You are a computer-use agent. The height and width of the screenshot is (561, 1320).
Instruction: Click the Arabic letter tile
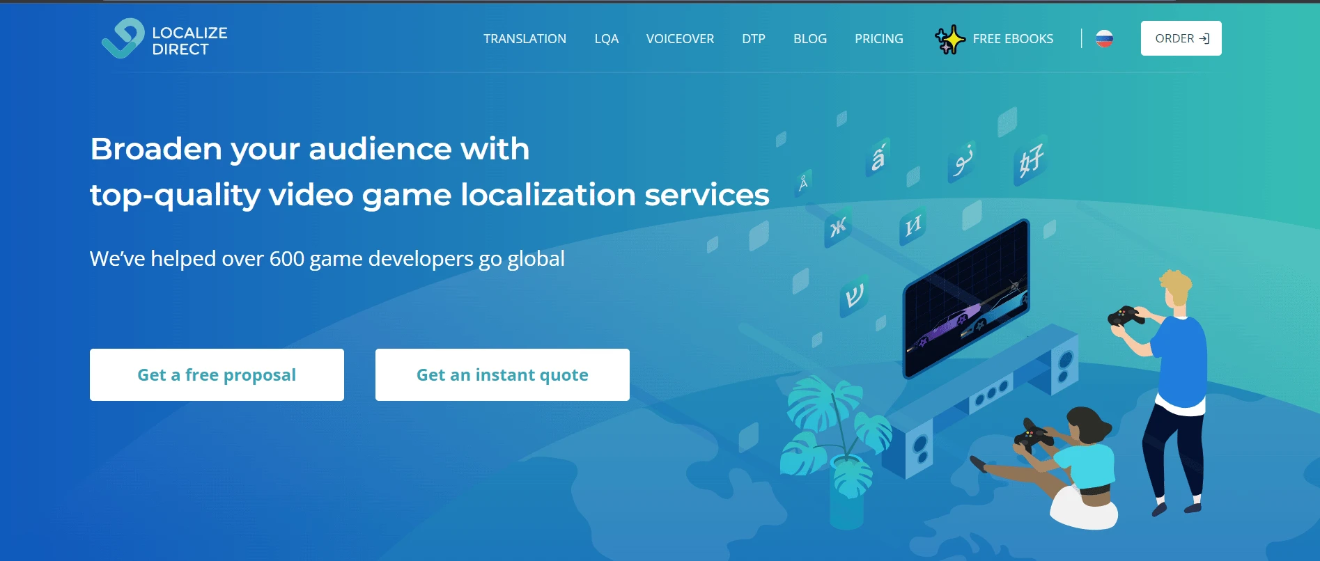963,162
